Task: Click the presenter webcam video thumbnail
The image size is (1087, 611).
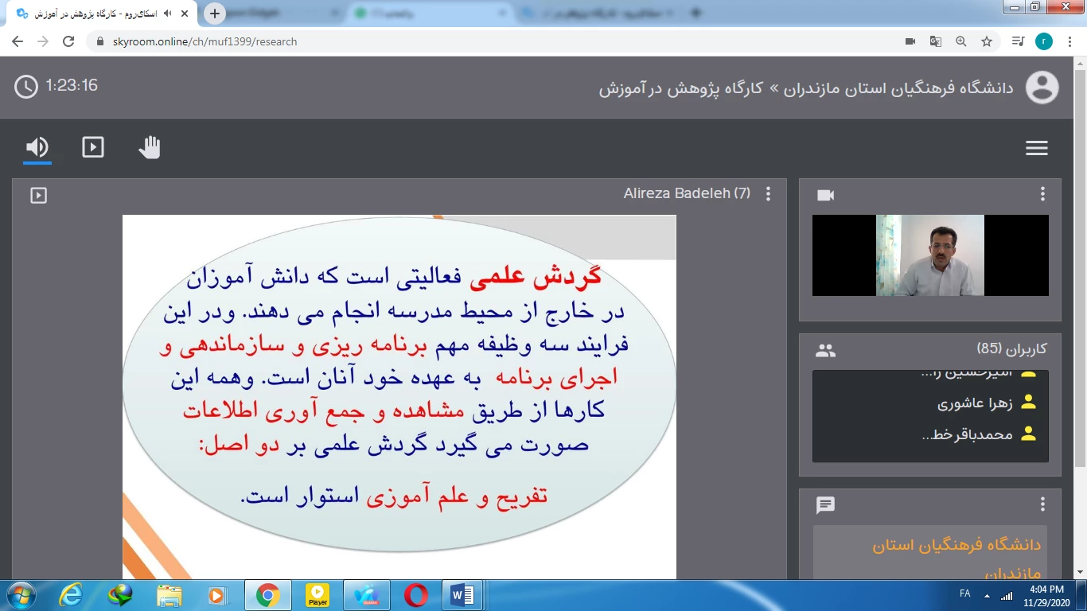Action: tap(929, 255)
